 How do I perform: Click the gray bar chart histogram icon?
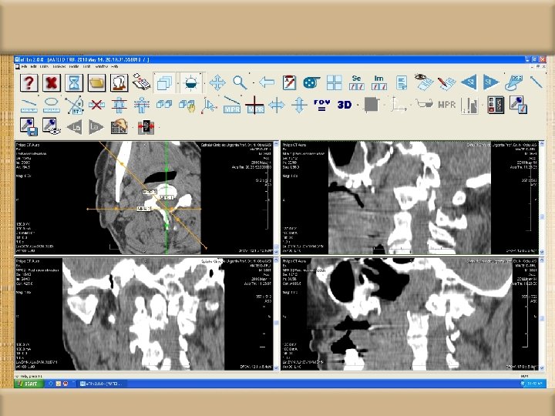click(469, 106)
